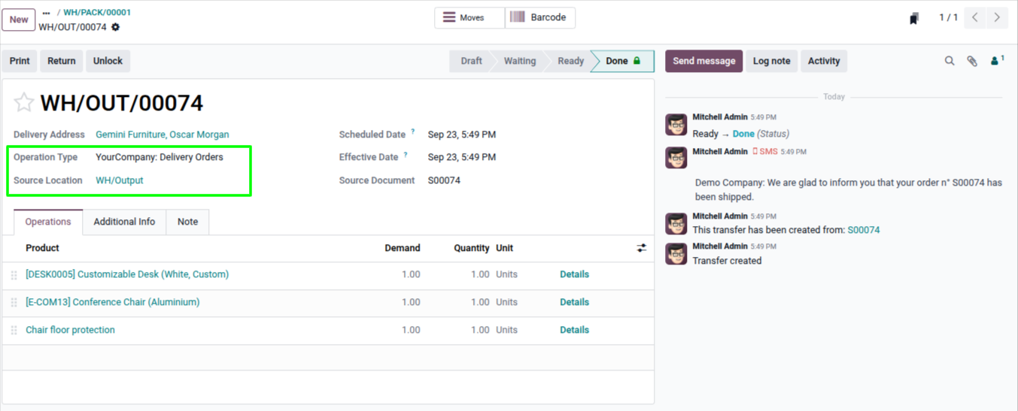Click the Log note button

(771, 61)
